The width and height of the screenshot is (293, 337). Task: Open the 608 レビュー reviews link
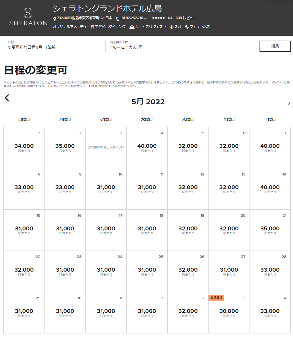pyautogui.click(x=186, y=18)
